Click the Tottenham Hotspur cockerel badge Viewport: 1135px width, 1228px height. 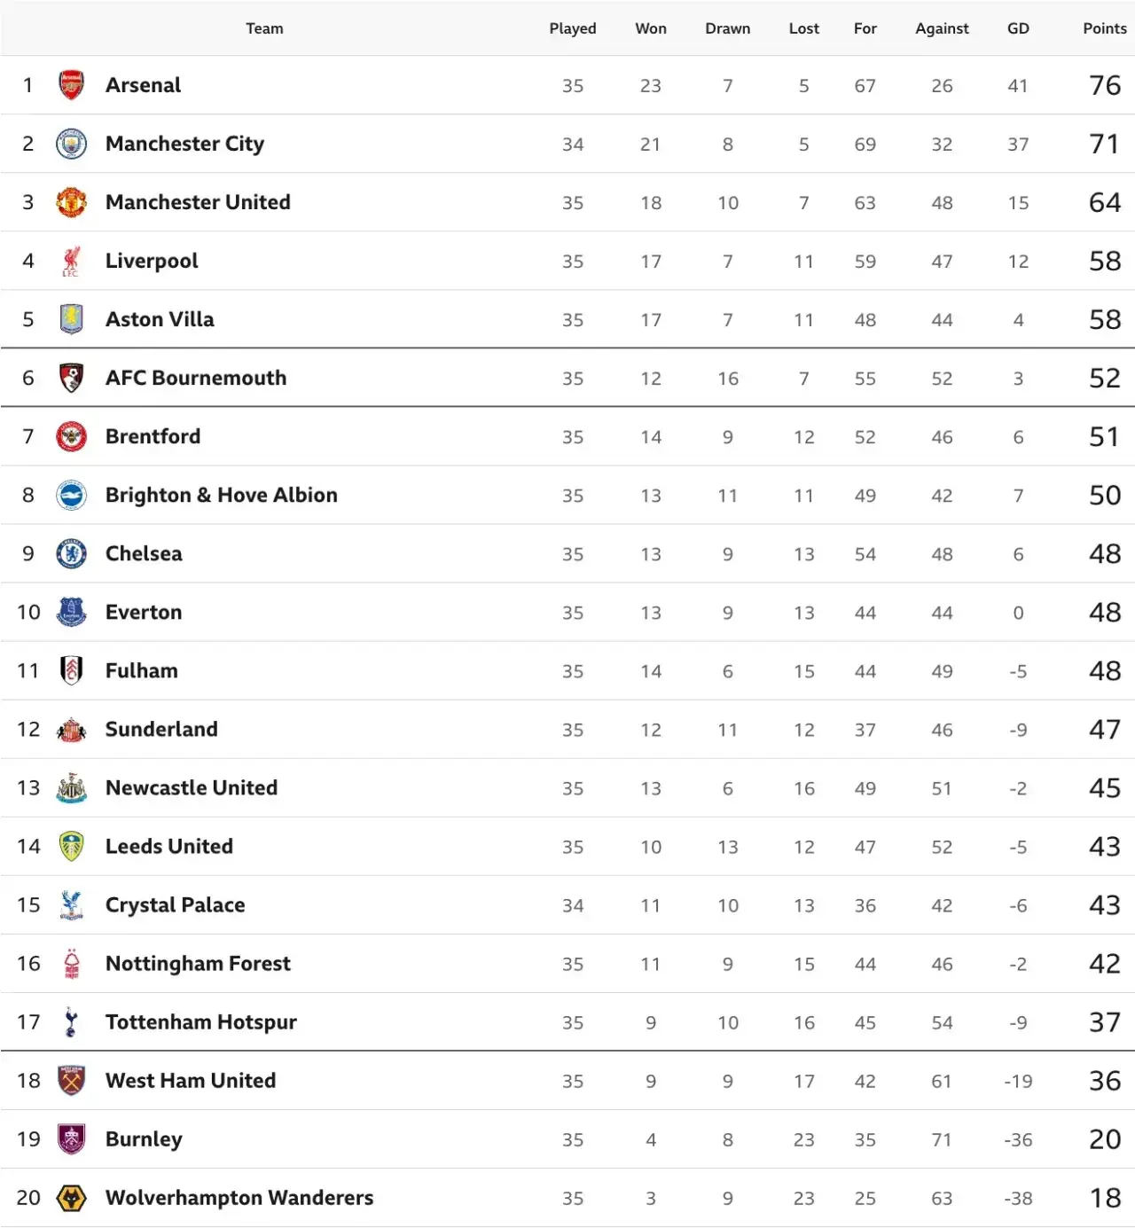[x=71, y=1021]
